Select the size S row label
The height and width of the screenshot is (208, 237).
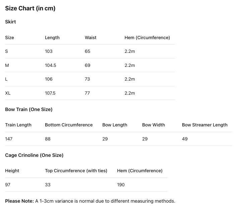click(x=6, y=51)
